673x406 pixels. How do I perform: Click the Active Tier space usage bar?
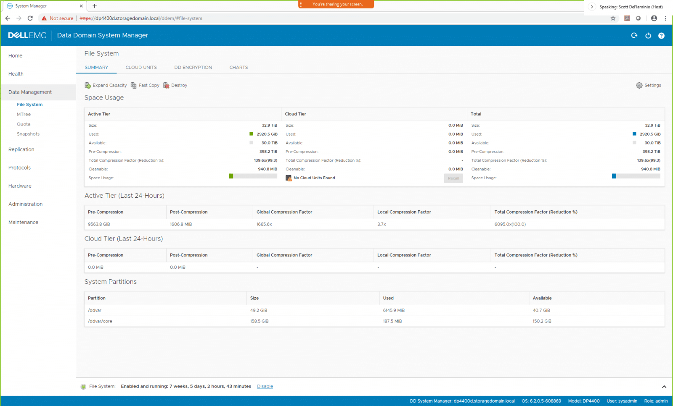click(x=253, y=176)
